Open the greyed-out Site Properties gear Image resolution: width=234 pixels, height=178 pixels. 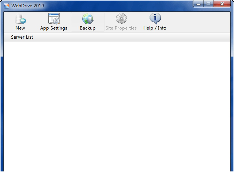(x=121, y=19)
